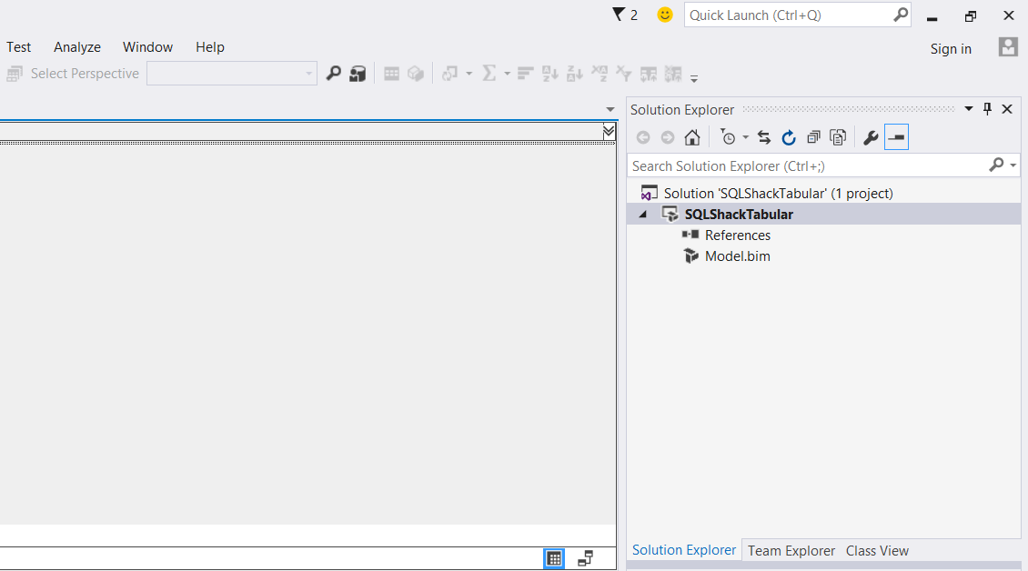1028x571 pixels.
Task: Click the Show All Files icon
Action: [838, 137]
